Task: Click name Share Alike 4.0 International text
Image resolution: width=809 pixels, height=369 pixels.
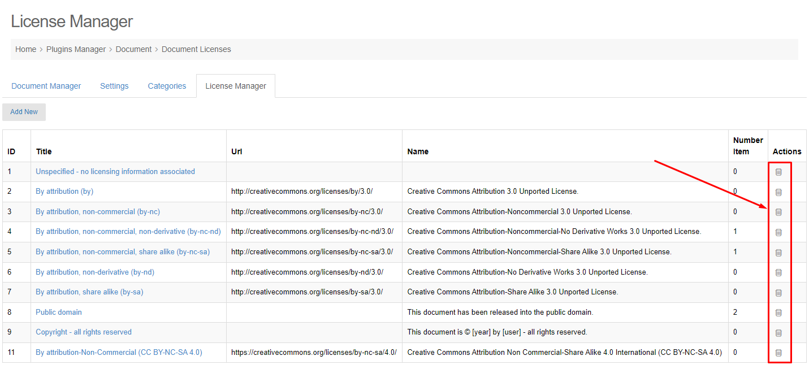Action: [x=564, y=352]
